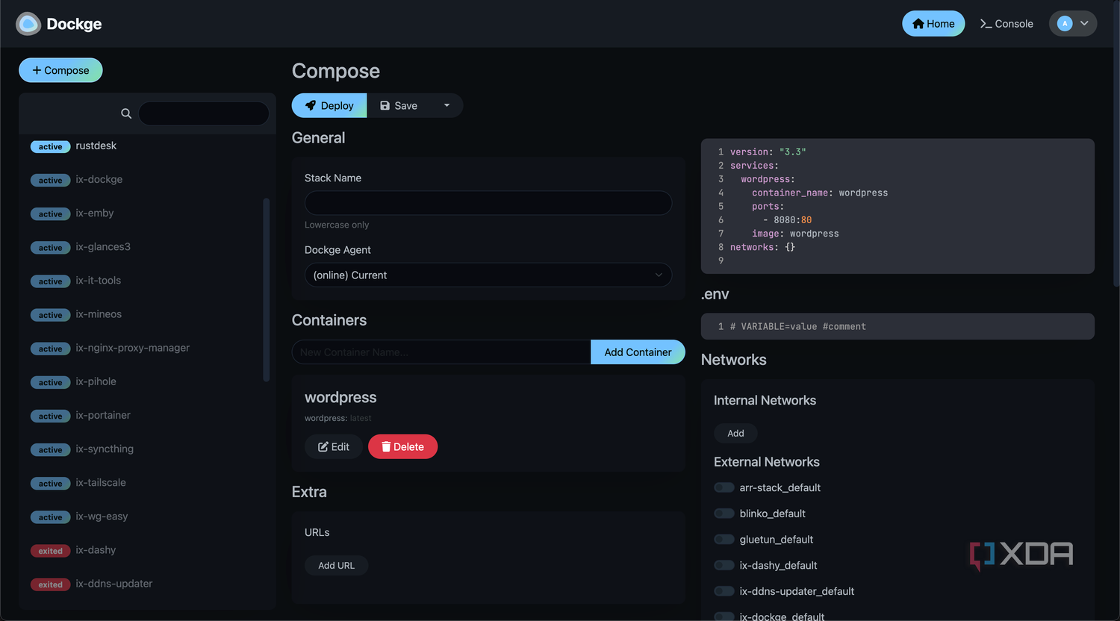Click the version "3.3" line

[768, 152]
